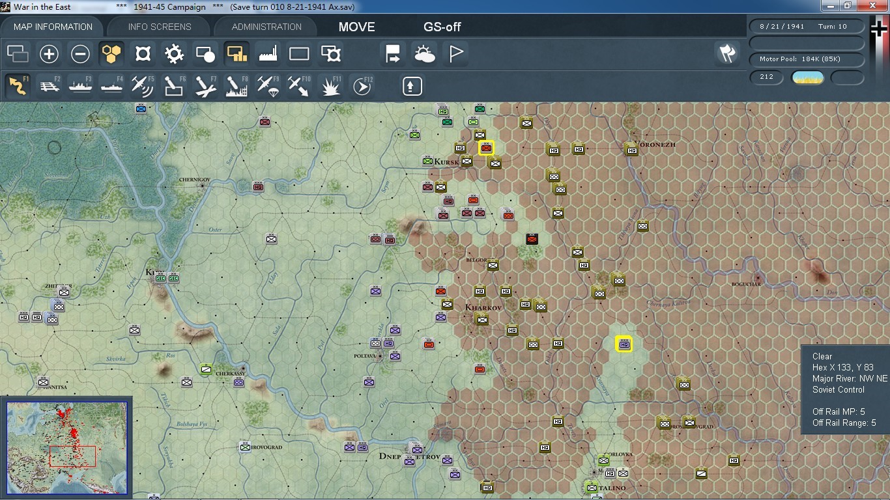Image resolution: width=890 pixels, height=500 pixels.
Task: Click inside the minimap red viewport rectangle
Action: click(72, 456)
